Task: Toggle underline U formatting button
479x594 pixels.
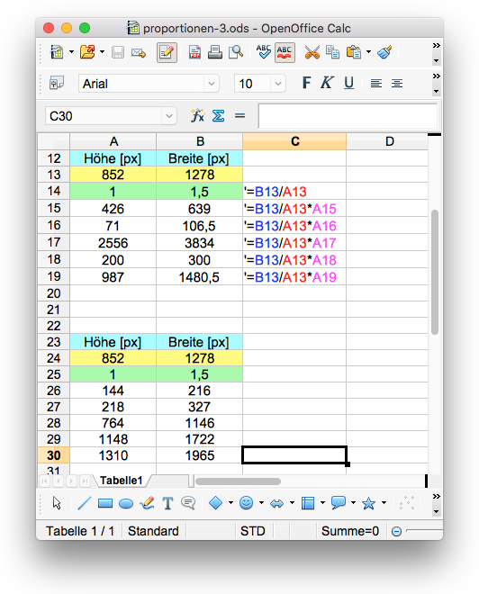Action: point(348,83)
